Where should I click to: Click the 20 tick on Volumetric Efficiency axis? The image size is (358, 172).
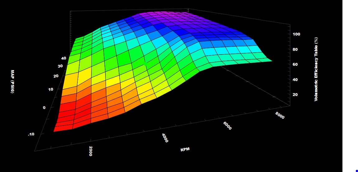(x=295, y=95)
